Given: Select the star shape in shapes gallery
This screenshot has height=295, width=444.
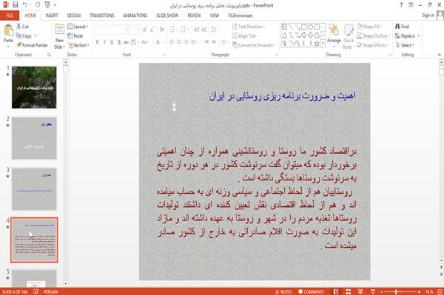Looking at the screenshot, I should pyautogui.click(x=317, y=44).
